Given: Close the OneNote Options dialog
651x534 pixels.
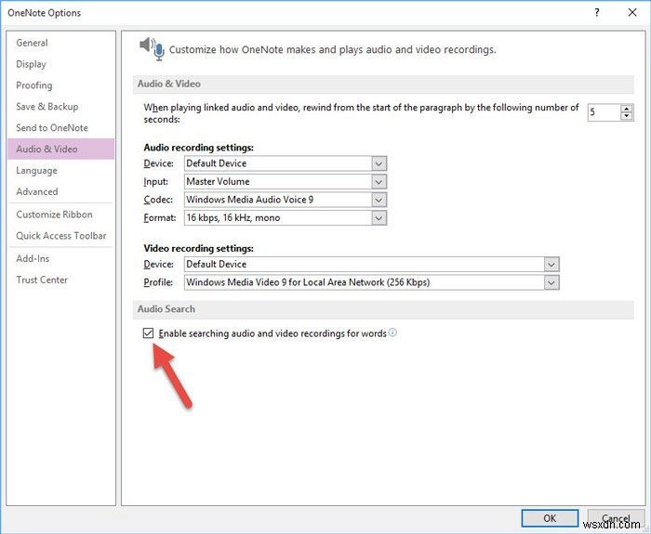Looking at the screenshot, I should coord(632,12).
